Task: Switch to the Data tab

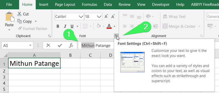Action: tap(108, 5)
